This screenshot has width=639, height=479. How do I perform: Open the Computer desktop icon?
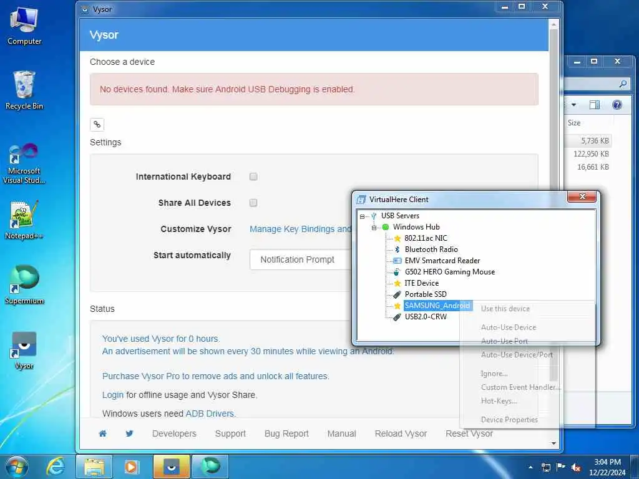tap(24, 25)
